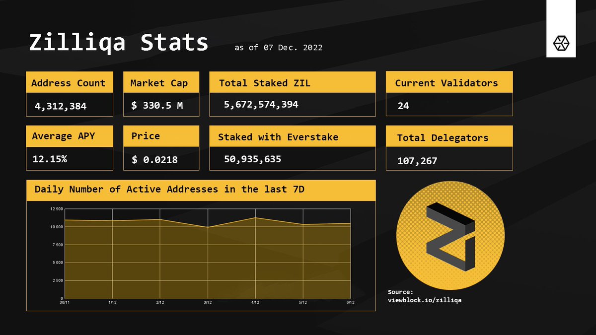Click the value $ 0.0218
Image resolution: width=596 pixels, height=335 pixels.
[x=155, y=160]
